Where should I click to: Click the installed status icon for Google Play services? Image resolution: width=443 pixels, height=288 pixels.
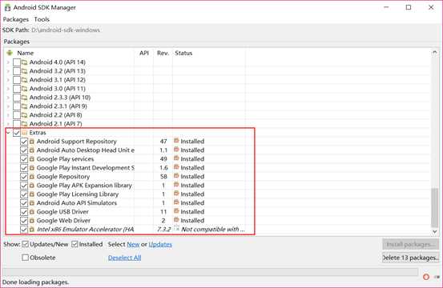[x=176, y=158]
